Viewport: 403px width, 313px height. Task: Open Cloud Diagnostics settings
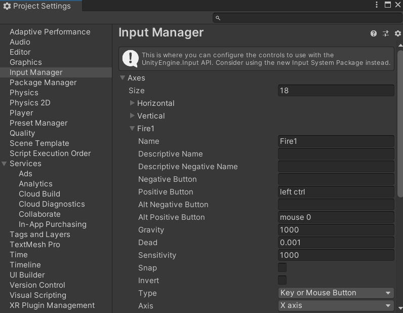[52, 204]
